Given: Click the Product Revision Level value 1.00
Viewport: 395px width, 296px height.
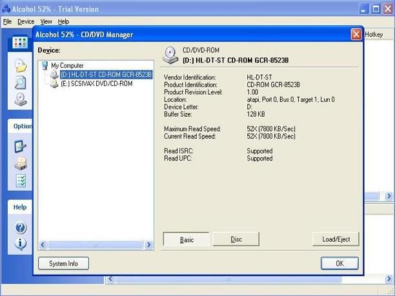Looking at the screenshot, I should pyautogui.click(x=252, y=92).
